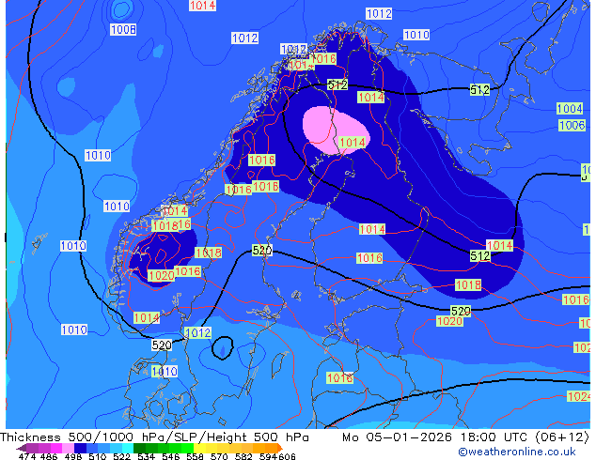Viewport: 596px width, 460px height.
Task: Click the legend value 522
Action: (121, 456)
